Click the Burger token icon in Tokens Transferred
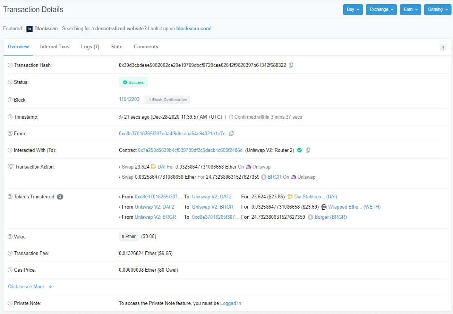453x314 pixels. point(311,217)
